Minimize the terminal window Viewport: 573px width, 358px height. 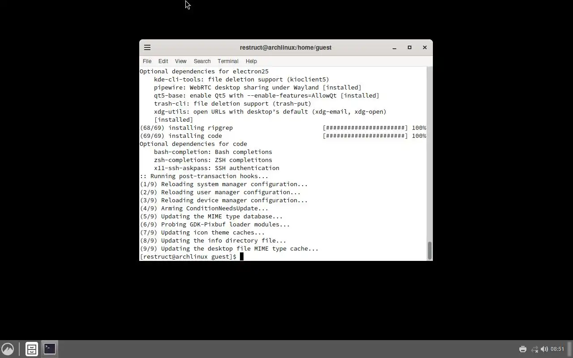pos(394,47)
